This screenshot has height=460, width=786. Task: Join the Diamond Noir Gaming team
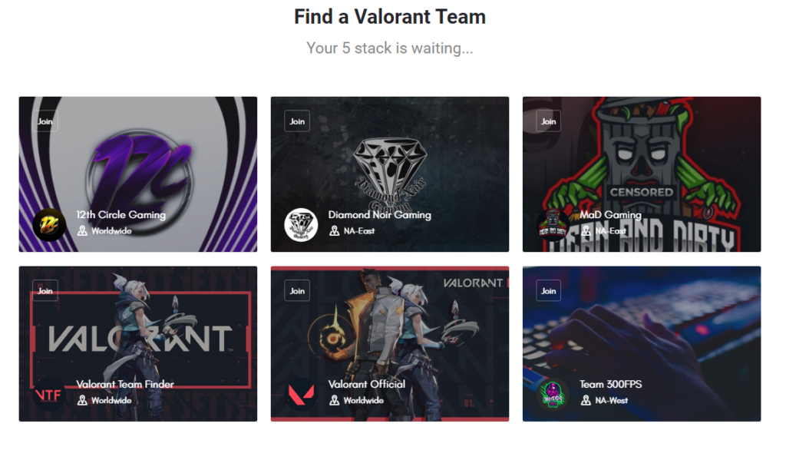[x=297, y=121]
